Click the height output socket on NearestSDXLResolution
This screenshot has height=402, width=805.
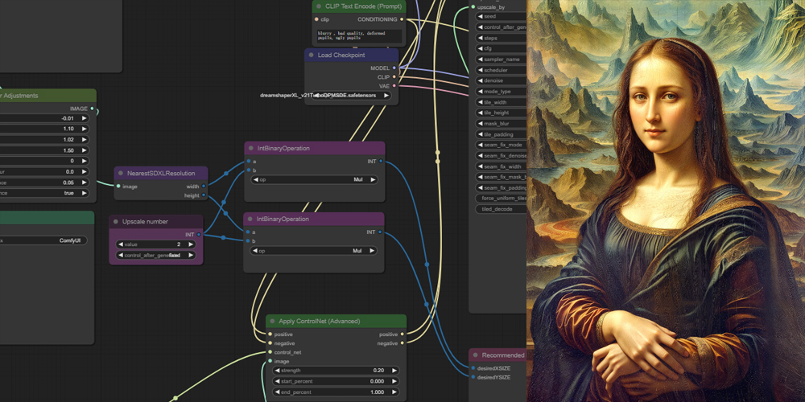click(x=204, y=195)
